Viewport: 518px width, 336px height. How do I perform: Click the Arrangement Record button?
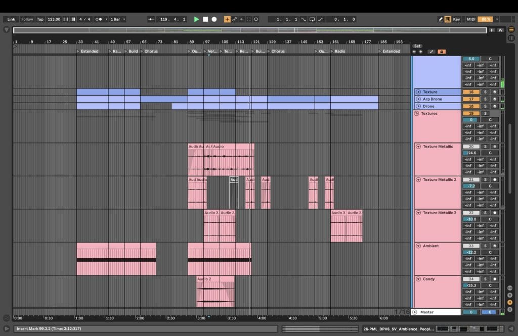(214, 19)
